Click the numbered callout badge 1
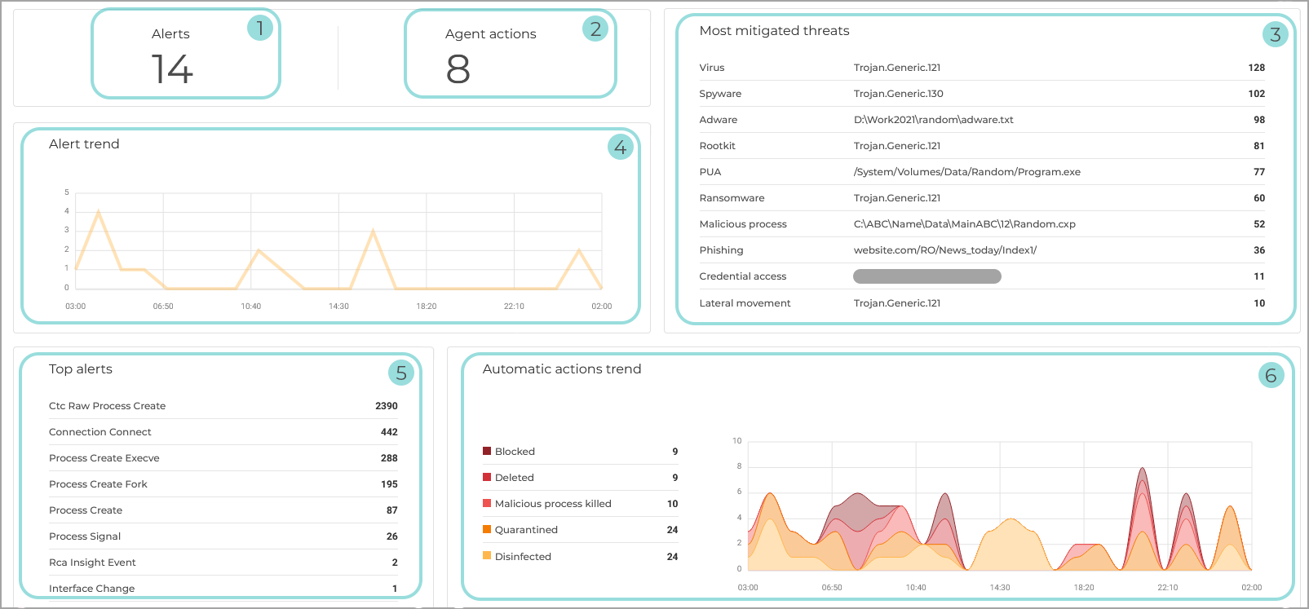1309x609 pixels. [x=259, y=29]
